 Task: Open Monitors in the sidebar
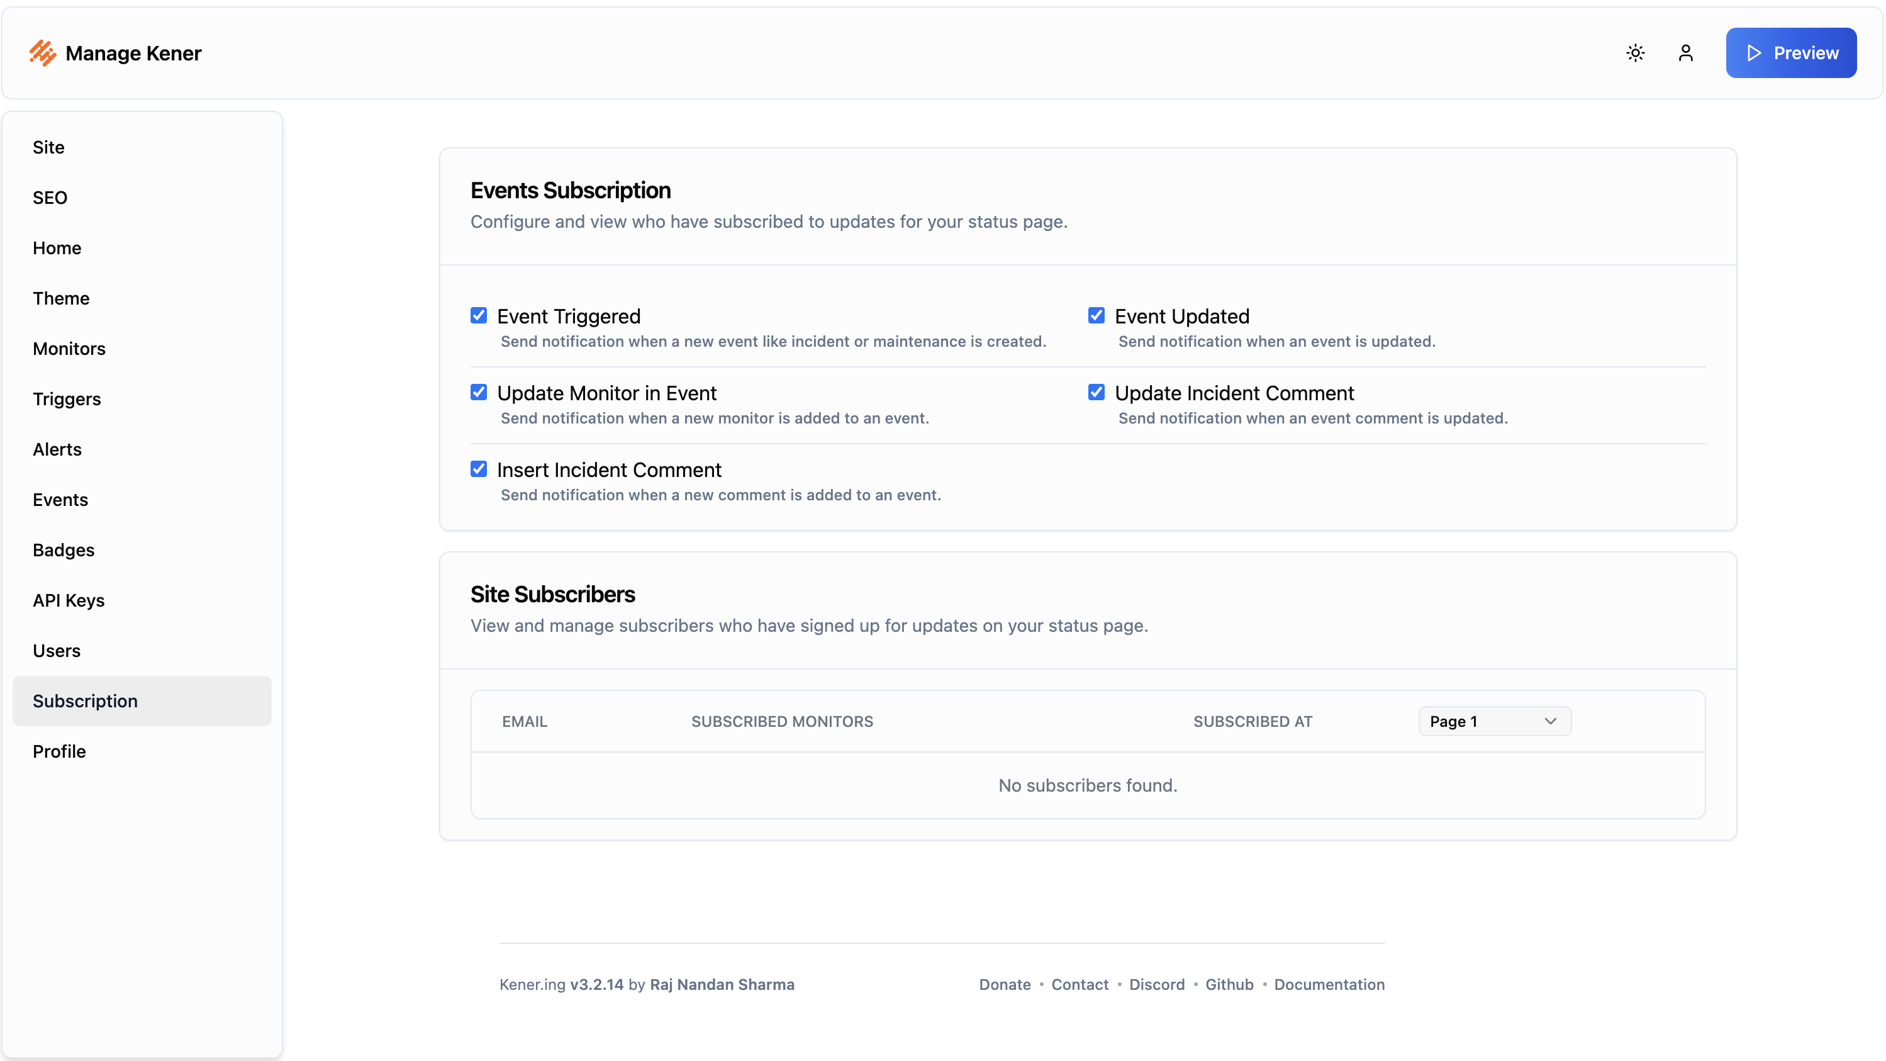pos(69,349)
